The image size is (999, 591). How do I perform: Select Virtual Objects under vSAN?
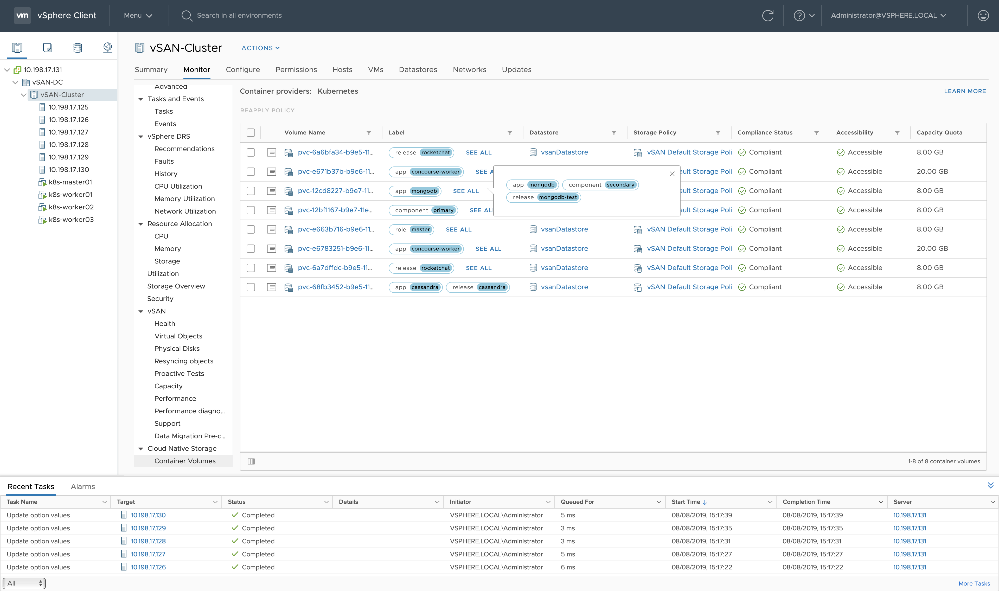click(x=178, y=336)
